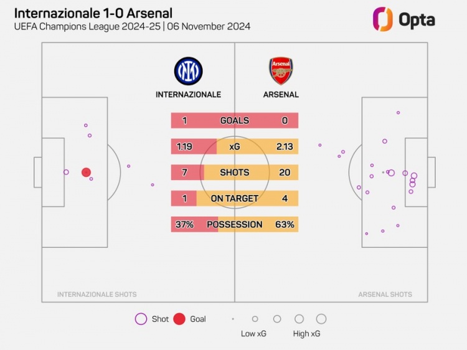Screen dimensions: 467x350
Task: Click the ARSENAL team name label
Action: click(281, 95)
